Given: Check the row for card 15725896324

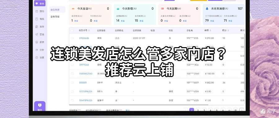Looking at the screenshot, I should (72, 92).
